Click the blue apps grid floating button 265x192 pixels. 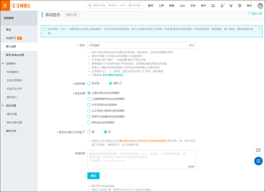point(258,161)
